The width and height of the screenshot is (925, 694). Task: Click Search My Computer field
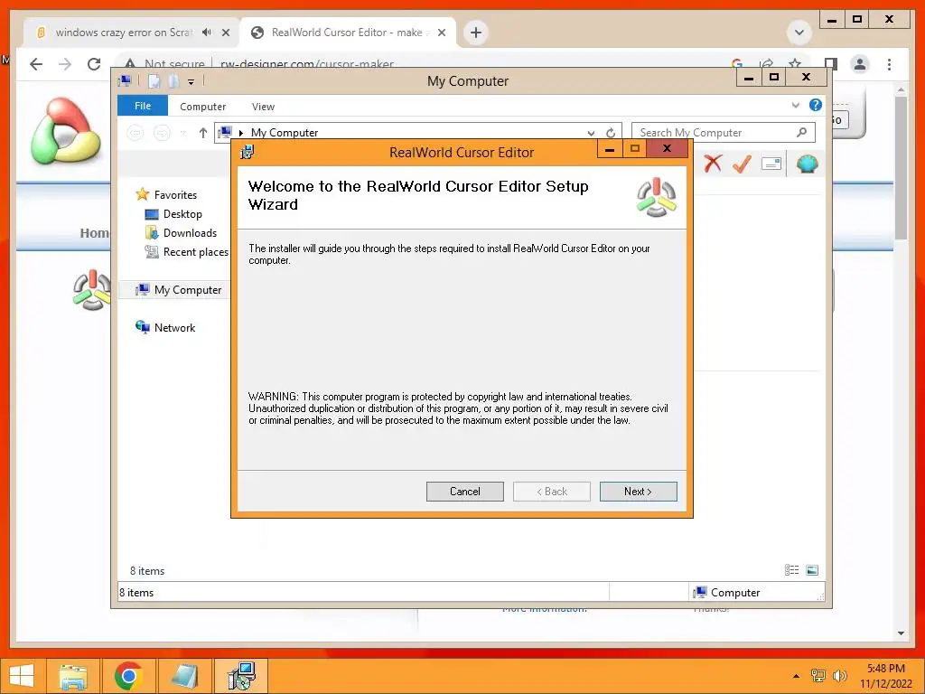click(x=724, y=132)
